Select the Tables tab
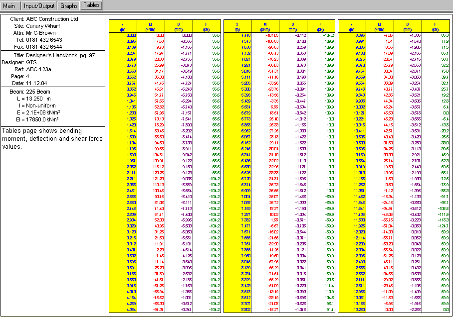The height and width of the screenshot is (317, 453). (x=91, y=5)
